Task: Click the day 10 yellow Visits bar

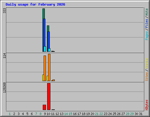Action: tap(47, 78)
